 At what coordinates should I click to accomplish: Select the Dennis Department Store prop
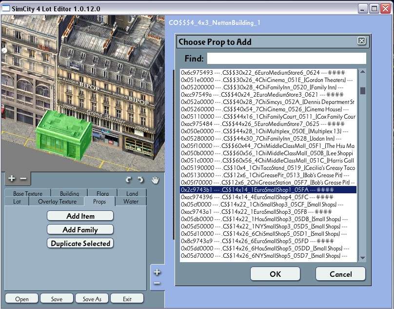(268, 102)
